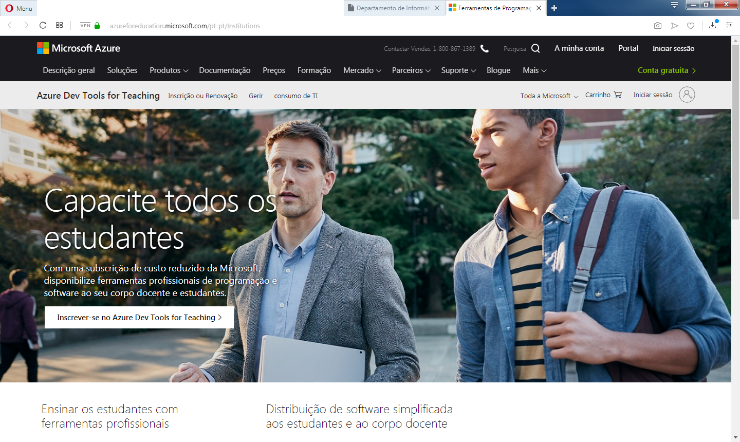Expand the Toda a Microsoft dropdown
This screenshot has width=740, height=442.
549,96
